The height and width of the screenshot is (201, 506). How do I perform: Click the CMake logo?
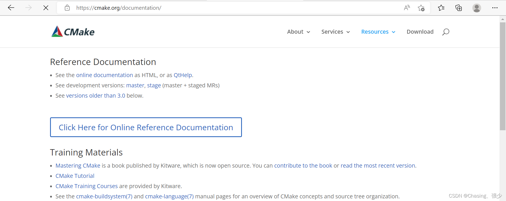coord(73,32)
